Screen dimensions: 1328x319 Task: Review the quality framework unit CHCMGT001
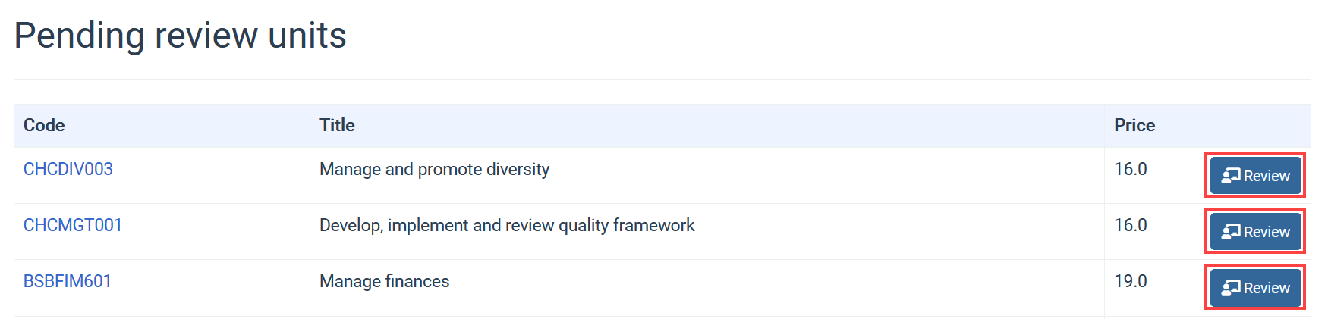1255,232
